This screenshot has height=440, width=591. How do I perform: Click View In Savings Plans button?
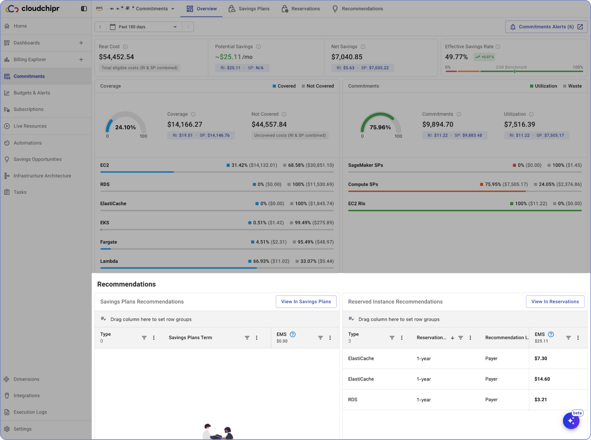[x=306, y=302]
